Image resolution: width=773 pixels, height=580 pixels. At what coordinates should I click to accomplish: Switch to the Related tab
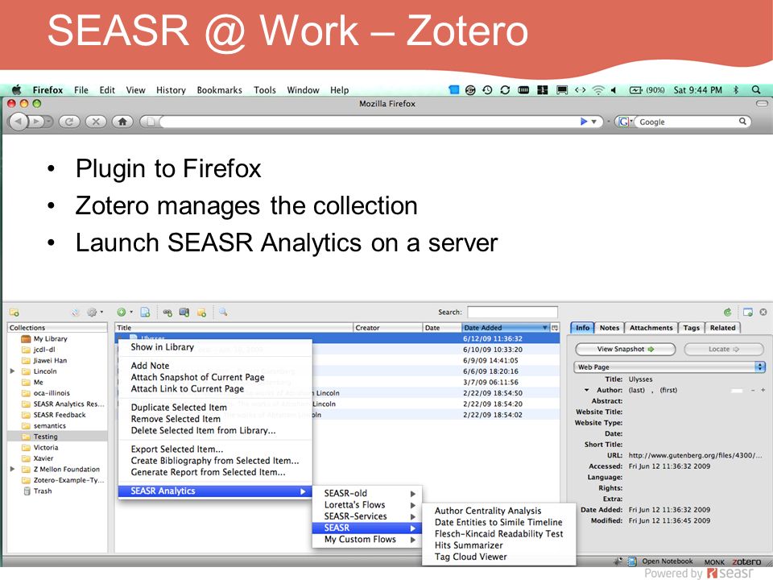(723, 328)
